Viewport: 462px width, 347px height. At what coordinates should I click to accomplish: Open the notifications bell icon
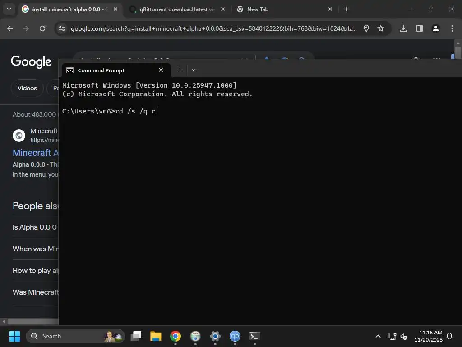[450, 336]
